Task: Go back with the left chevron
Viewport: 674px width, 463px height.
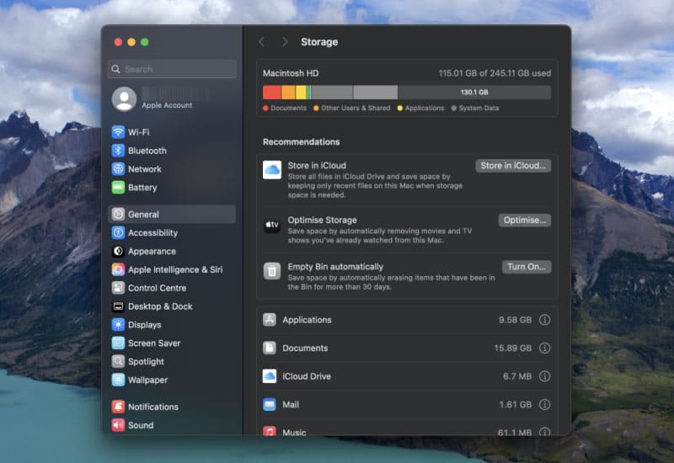Action: [x=262, y=41]
